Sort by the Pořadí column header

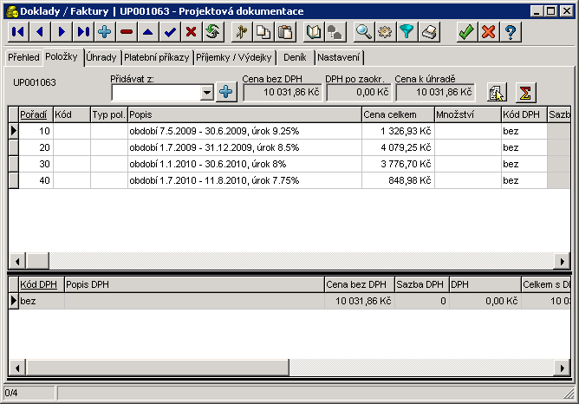(34, 114)
